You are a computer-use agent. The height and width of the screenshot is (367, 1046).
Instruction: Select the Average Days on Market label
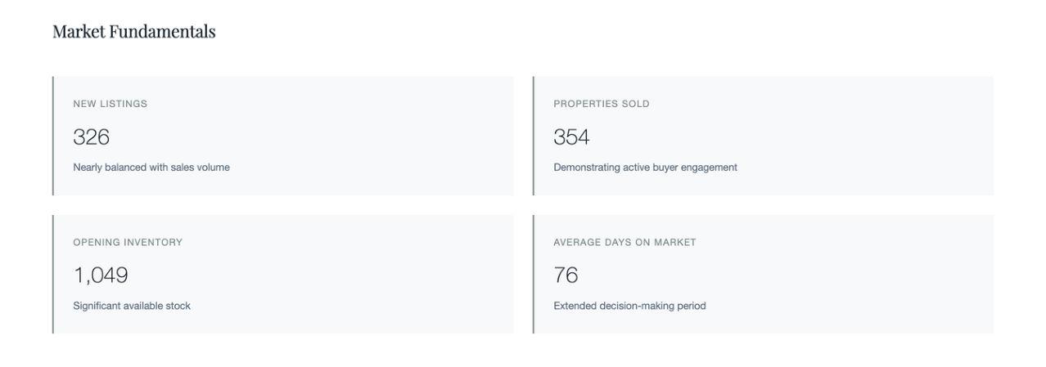tap(624, 243)
